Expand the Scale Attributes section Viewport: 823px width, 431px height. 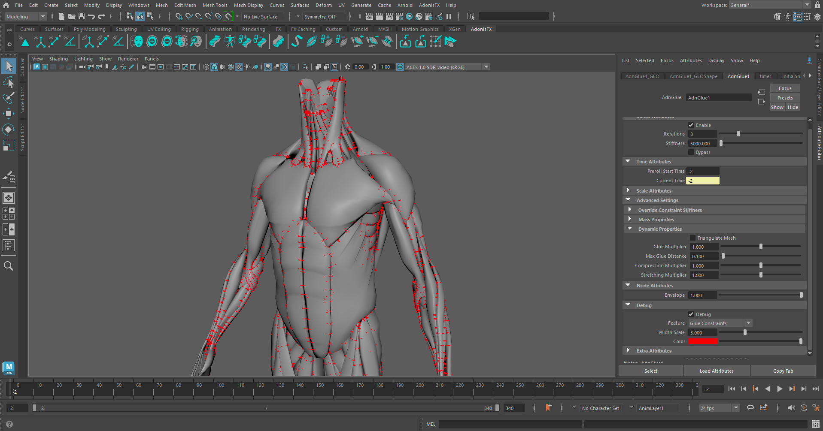click(x=714, y=191)
